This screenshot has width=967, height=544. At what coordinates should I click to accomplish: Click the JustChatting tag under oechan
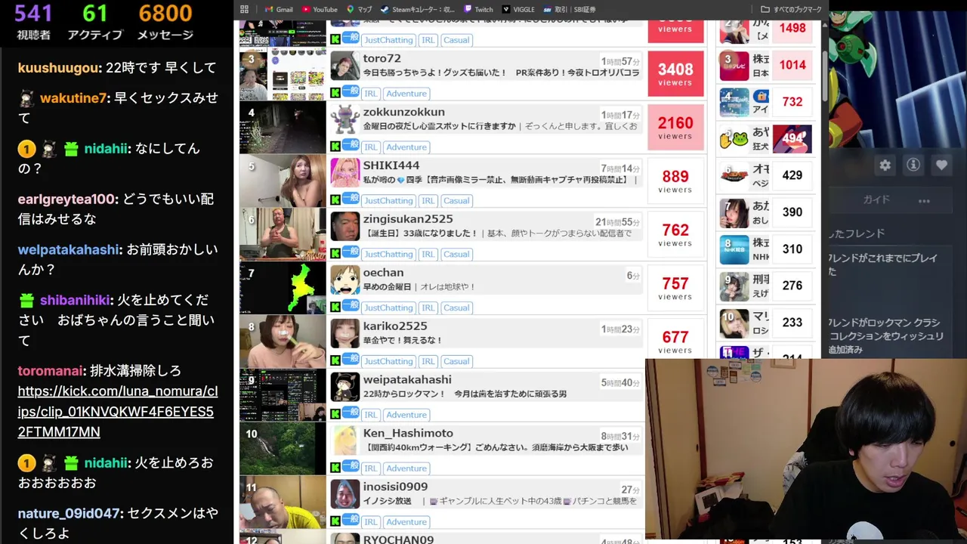(x=388, y=308)
